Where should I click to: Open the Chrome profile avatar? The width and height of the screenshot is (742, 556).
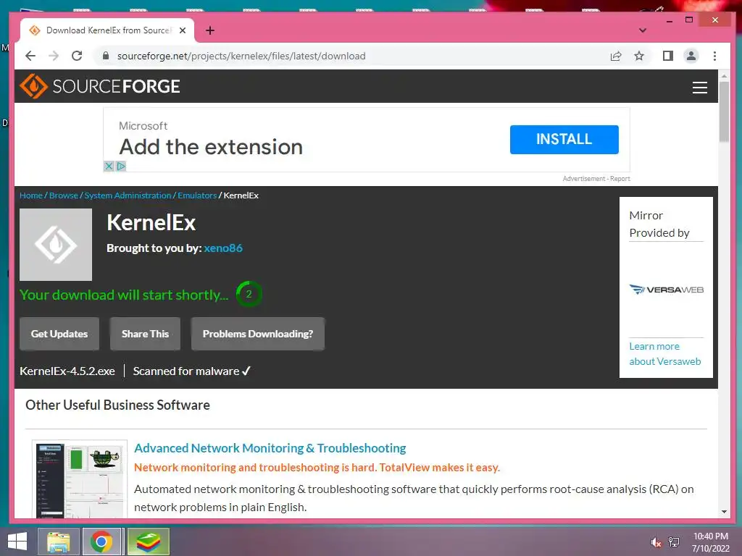(691, 56)
